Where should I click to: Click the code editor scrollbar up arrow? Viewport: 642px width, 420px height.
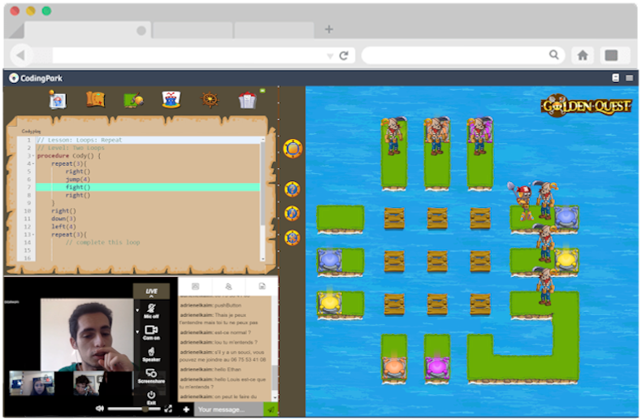click(x=262, y=140)
